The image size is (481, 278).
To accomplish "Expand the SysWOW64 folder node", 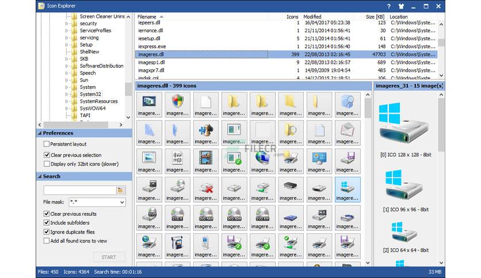I will (67, 109).
